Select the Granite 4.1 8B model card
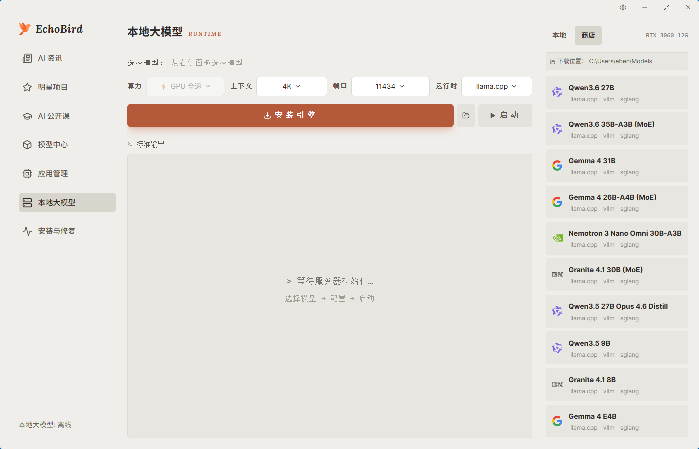 click(x=617, y=384)
